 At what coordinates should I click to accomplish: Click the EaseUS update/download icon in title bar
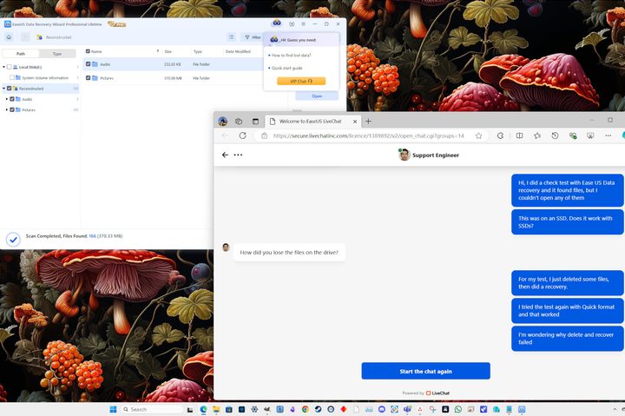pyautogui.click(x=292, y=24)
